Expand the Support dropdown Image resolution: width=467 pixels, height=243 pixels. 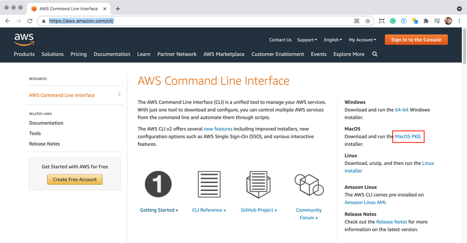(307, 40)
